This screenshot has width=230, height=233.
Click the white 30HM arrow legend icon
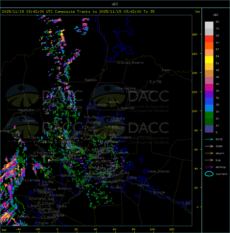click(x=209, y=146)
